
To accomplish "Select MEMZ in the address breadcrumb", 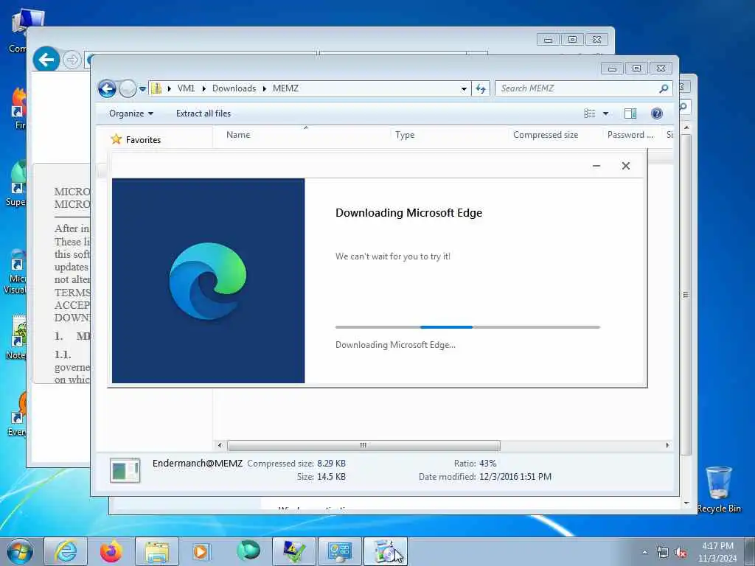I will (x=285, y=88).
